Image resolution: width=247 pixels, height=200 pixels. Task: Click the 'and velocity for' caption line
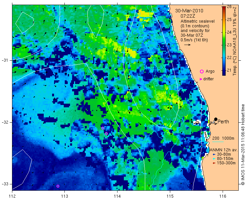coord(195,31)
